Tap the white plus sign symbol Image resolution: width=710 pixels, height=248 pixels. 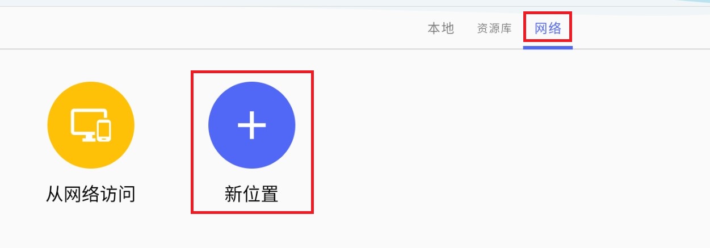(251, 125)
